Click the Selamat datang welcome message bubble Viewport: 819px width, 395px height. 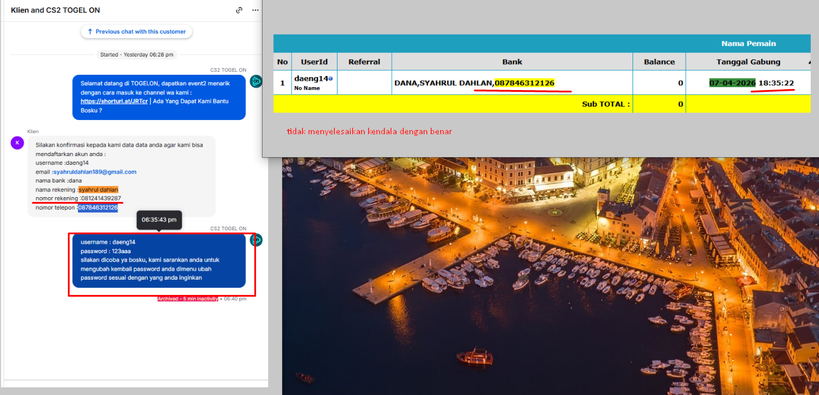[x=159, y=97]
